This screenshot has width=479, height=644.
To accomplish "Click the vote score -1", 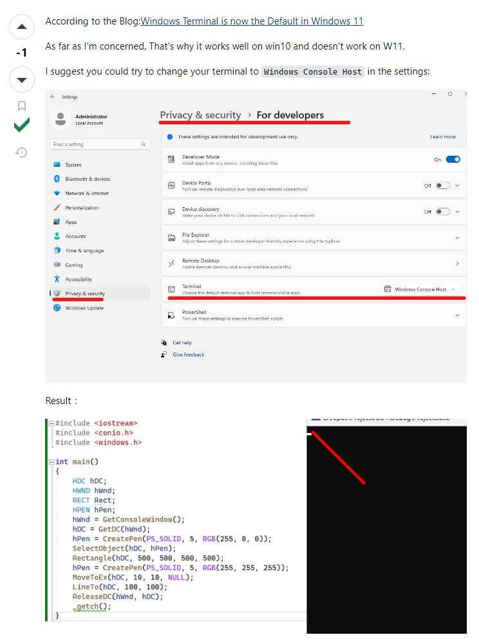I will coord(21,53).
